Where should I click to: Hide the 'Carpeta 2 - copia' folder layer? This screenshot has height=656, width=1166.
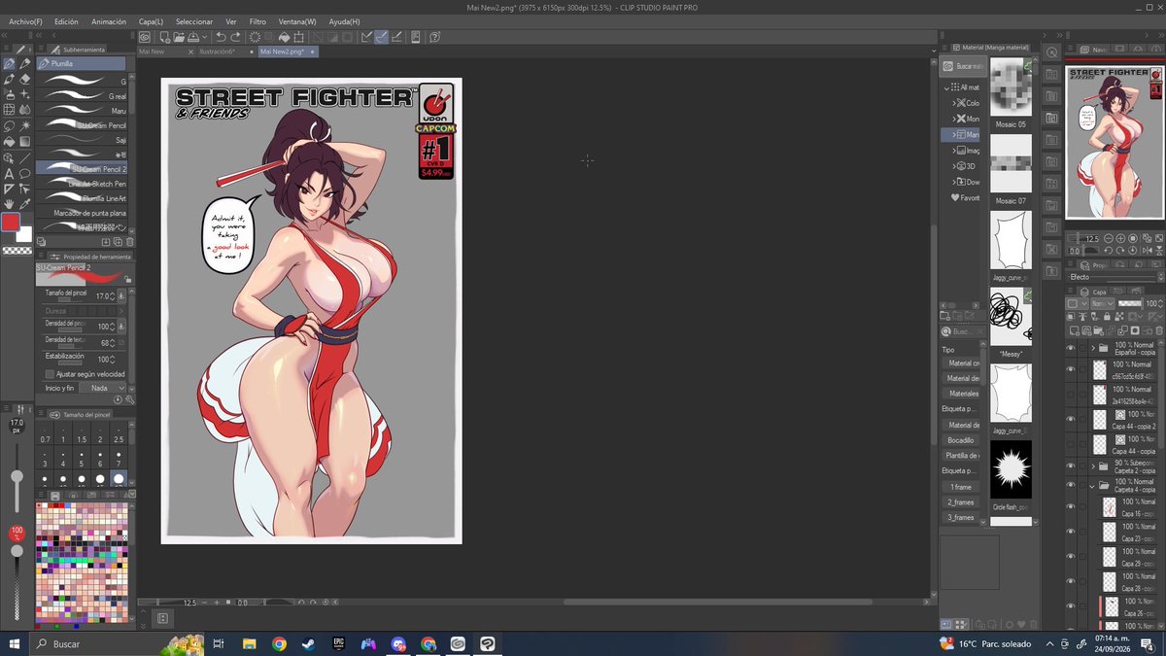tap(1071, 466)
